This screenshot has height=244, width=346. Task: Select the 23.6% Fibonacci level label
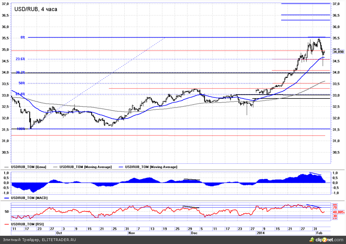20,59
